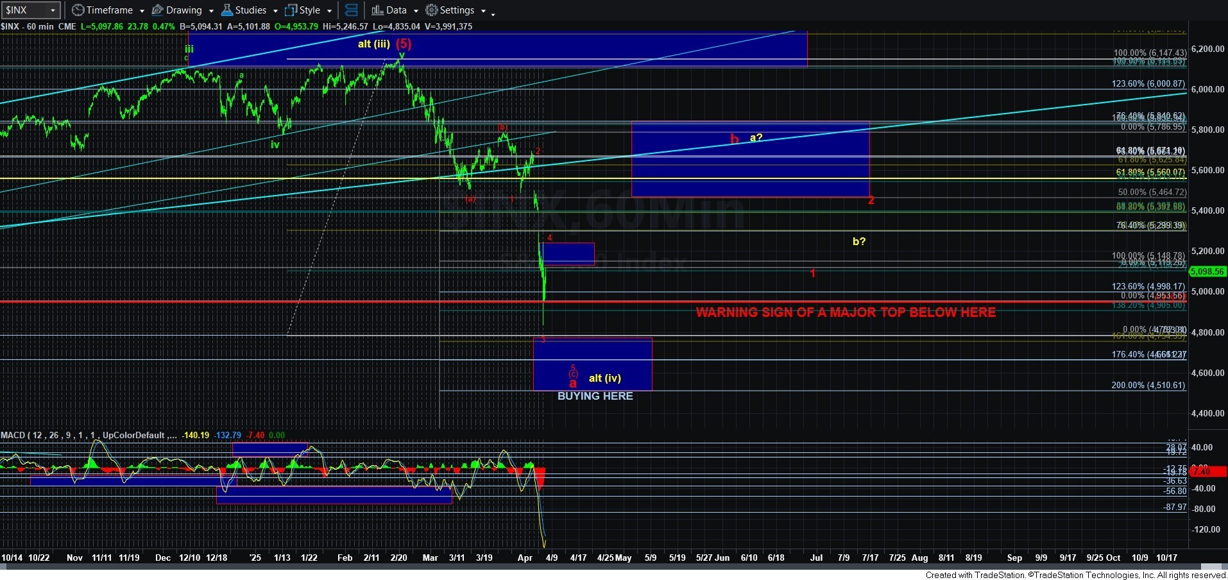Select the yellow alt (iii) wave label

(373, 44)
